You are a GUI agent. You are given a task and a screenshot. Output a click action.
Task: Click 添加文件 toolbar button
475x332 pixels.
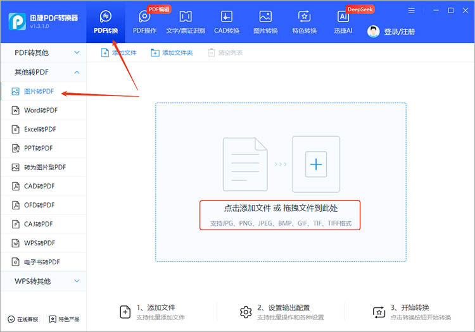pyautogui.click(x=118, y=52)
